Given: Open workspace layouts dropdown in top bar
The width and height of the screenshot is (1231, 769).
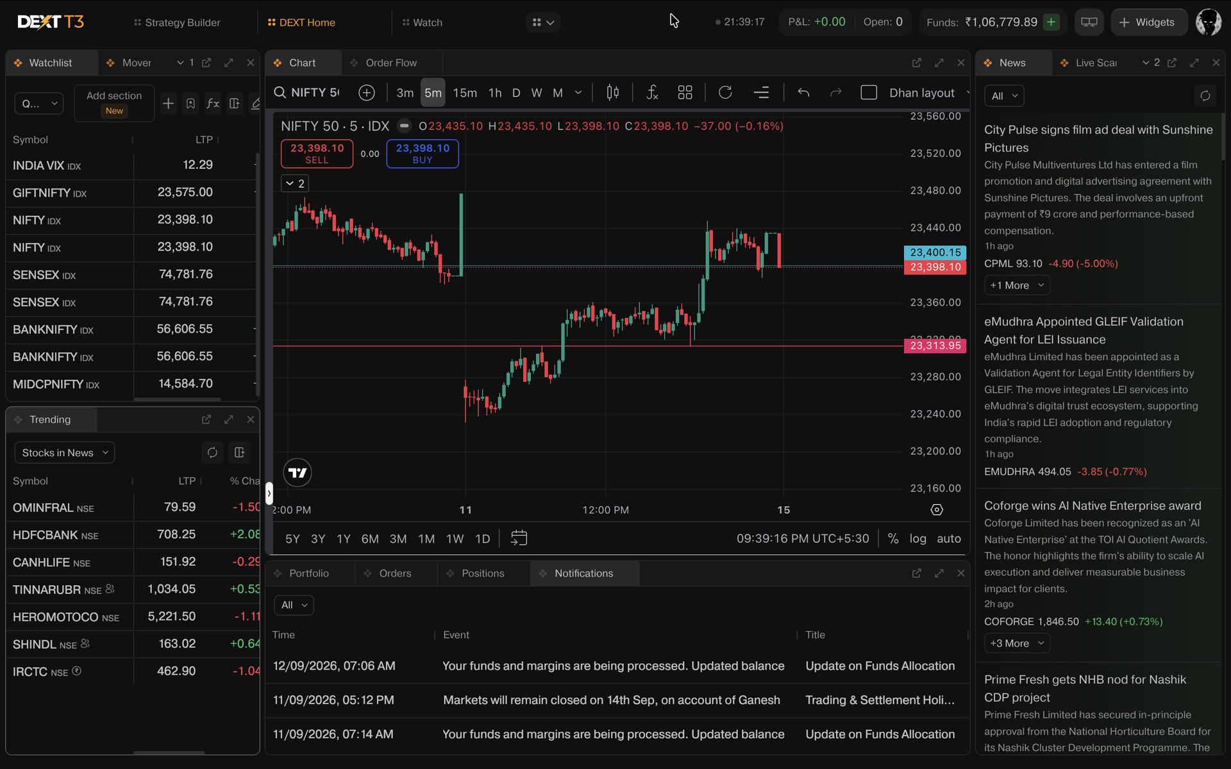Looking at the screenshot, I should pyautogui.click(x=542, y=22).
